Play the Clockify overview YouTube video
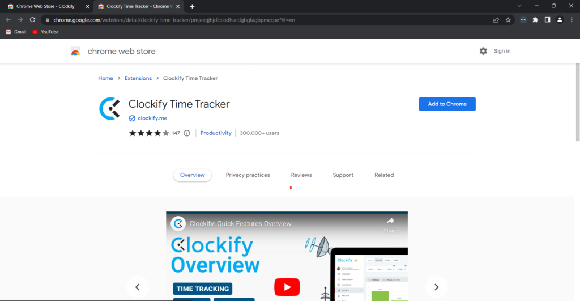580x301 pixels. [x=287, y=287]
